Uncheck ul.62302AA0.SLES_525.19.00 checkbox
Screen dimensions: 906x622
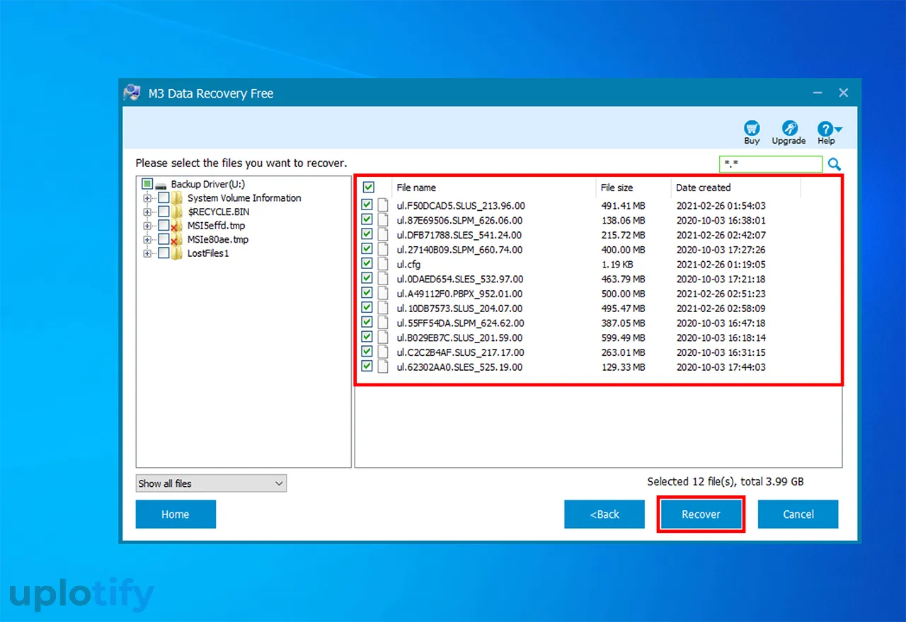367,367
